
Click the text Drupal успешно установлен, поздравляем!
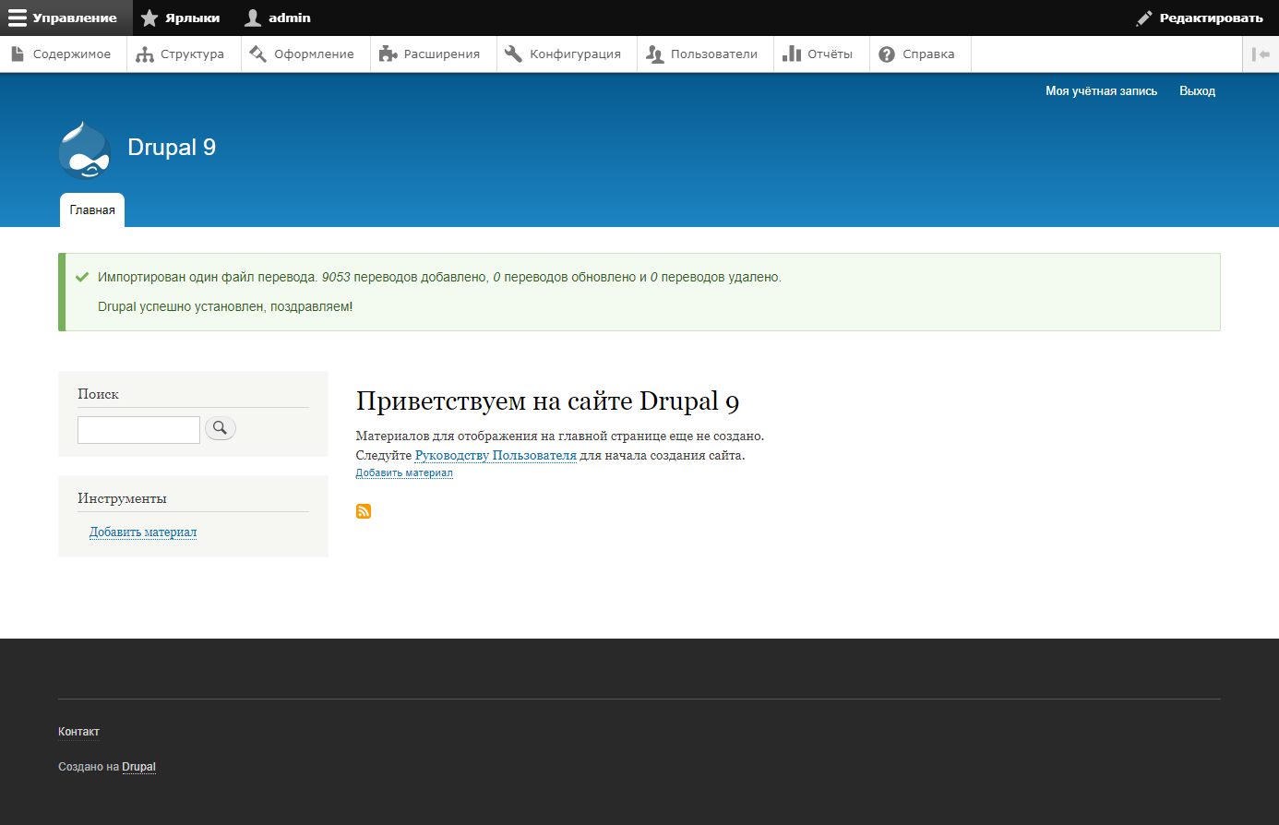tap(225, 306)
